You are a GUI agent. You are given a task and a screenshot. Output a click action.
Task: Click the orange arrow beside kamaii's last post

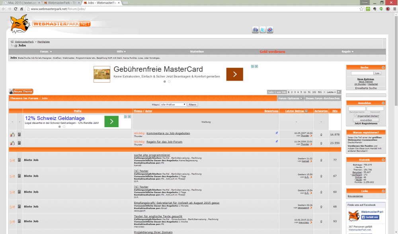[311, 161]
